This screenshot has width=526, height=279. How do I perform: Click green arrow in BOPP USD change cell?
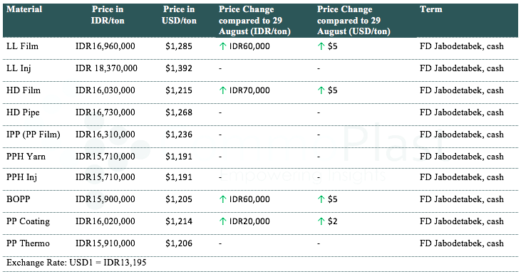[x=321, y=199]
